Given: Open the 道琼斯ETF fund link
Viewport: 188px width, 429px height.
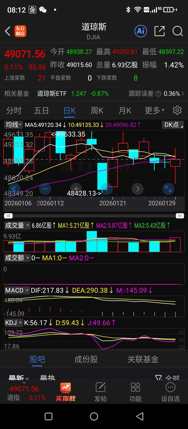Looking at the screenshot, I should [52, 94].
